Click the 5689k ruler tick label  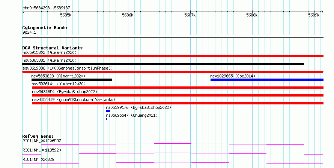coord(314,15)
